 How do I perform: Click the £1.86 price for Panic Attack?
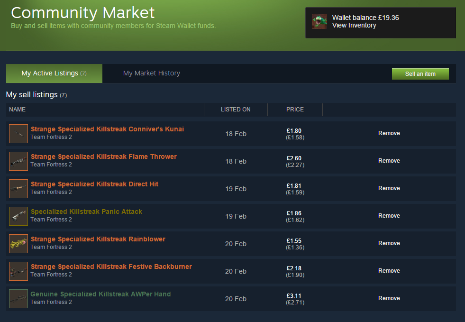294,213
